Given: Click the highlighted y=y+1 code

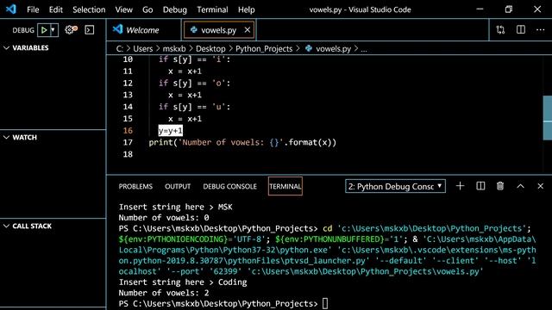Looking at the screenshot, I should [171, 131].
